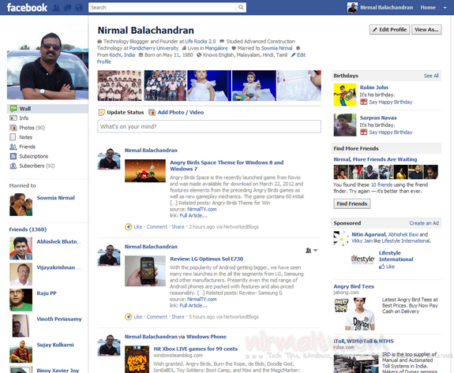Open 10 friends link in friend finder
This screenshot has height=373, width=454.
(x=381, y=185)
